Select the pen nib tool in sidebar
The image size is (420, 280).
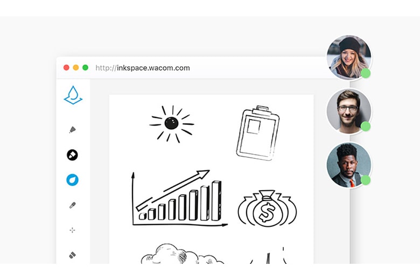tap(72, 130)
